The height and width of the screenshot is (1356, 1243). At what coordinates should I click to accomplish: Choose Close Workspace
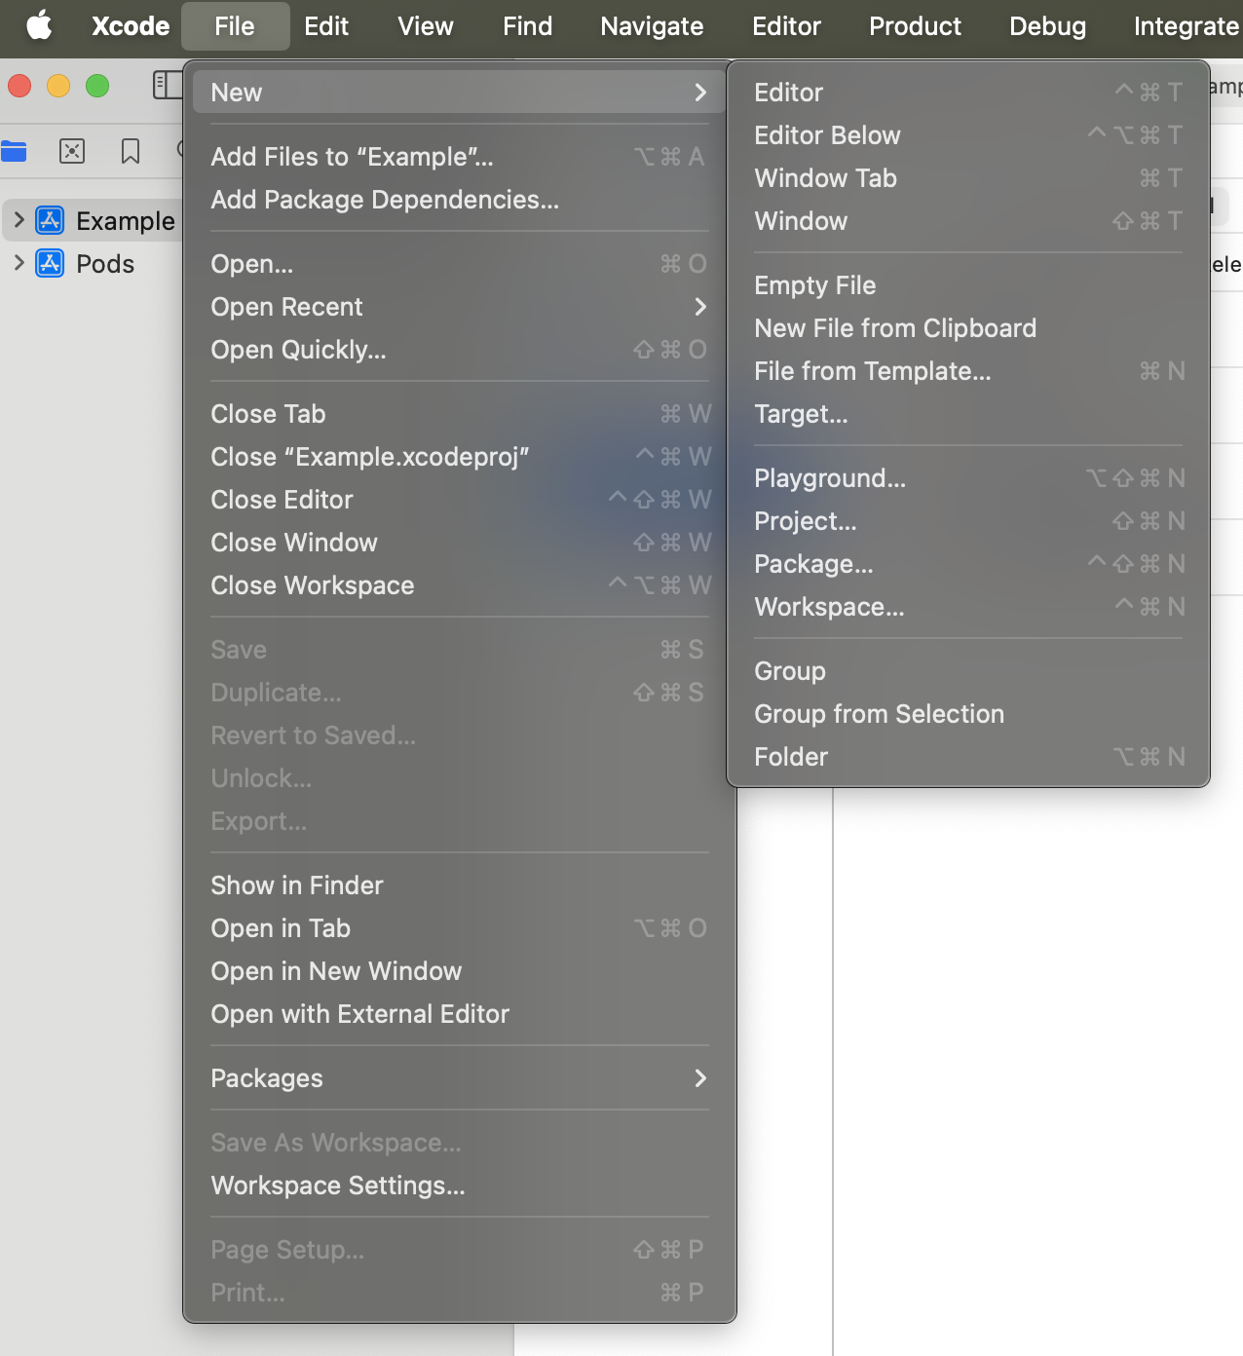click(459, 585)
